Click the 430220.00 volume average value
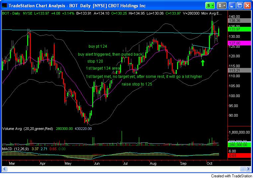 83,129
